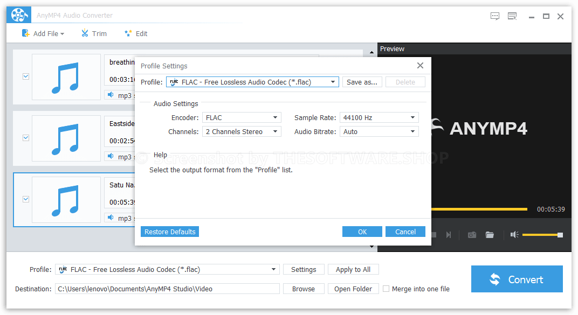Select the Satu Na music note thumbnail

(x=66, y=200)
